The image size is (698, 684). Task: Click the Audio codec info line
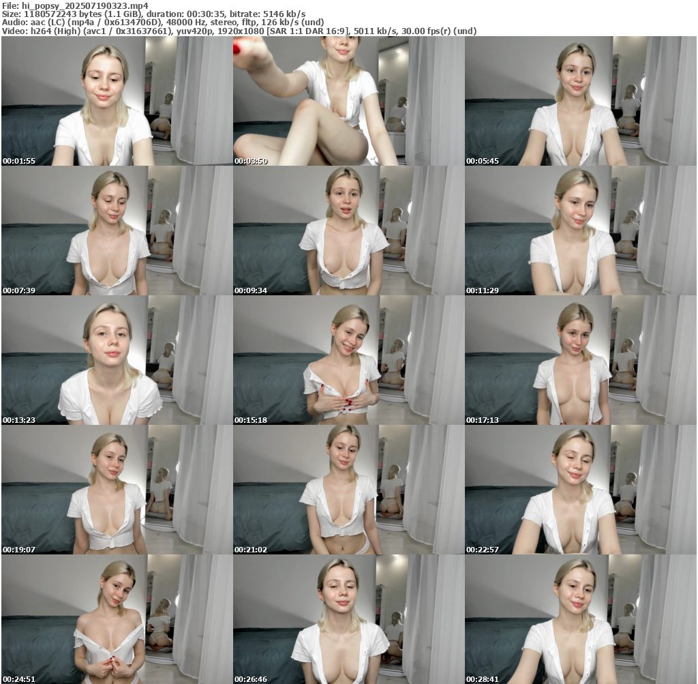(162, 22)
